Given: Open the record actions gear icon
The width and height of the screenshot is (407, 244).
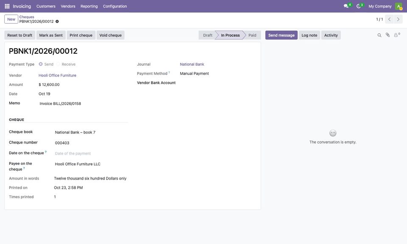Looking at the screenshot, I should click(x=57, y=22).
